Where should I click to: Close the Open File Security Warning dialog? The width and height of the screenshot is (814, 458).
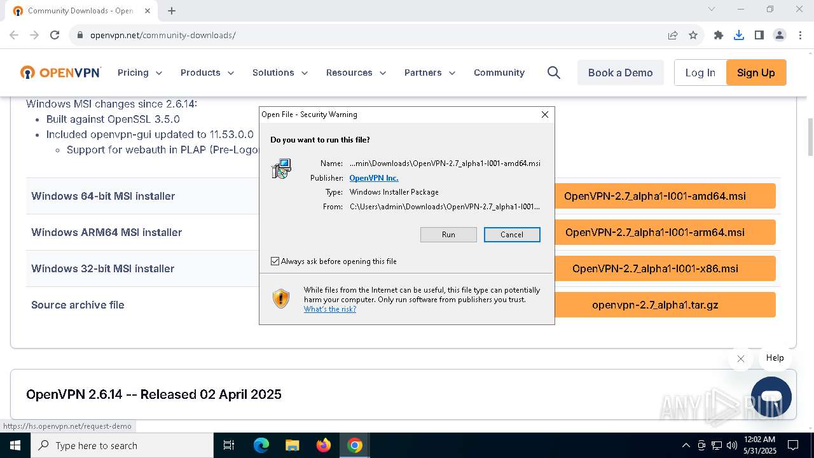(x=545, y=114)
